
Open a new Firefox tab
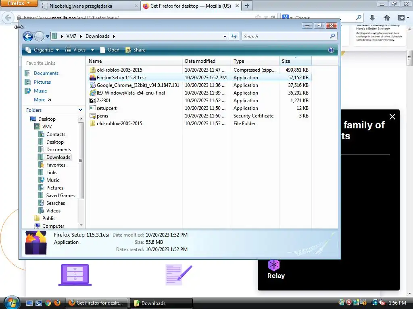point(247,6)
